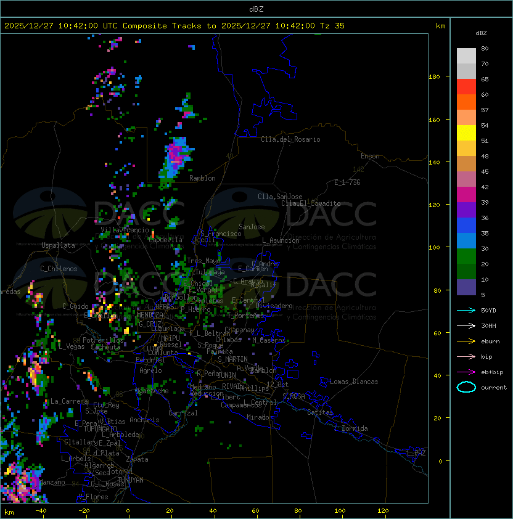This screenshot has width=513, height=519.
Task: Click the brown 45-48 dBZ swatch
Action: tap(466, 164)
